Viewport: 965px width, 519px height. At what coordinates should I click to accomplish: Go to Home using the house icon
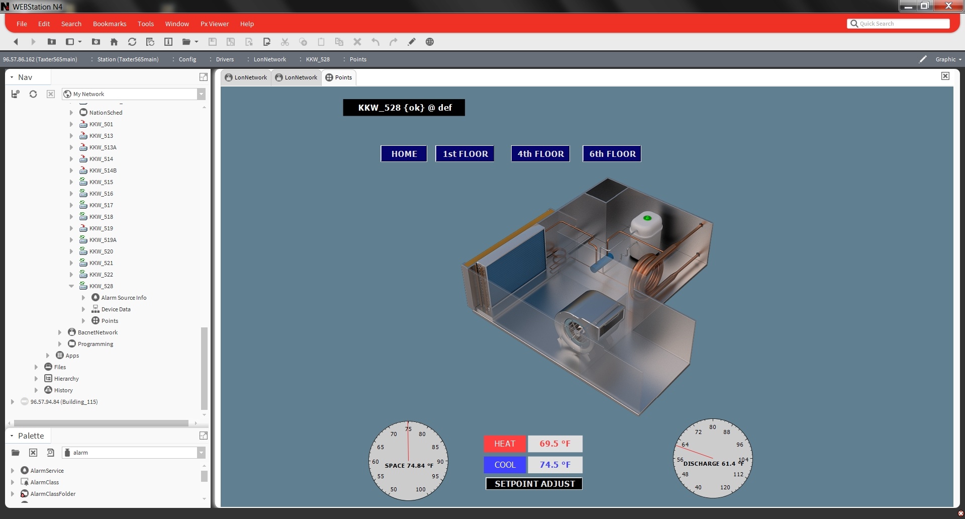point(114,42)
